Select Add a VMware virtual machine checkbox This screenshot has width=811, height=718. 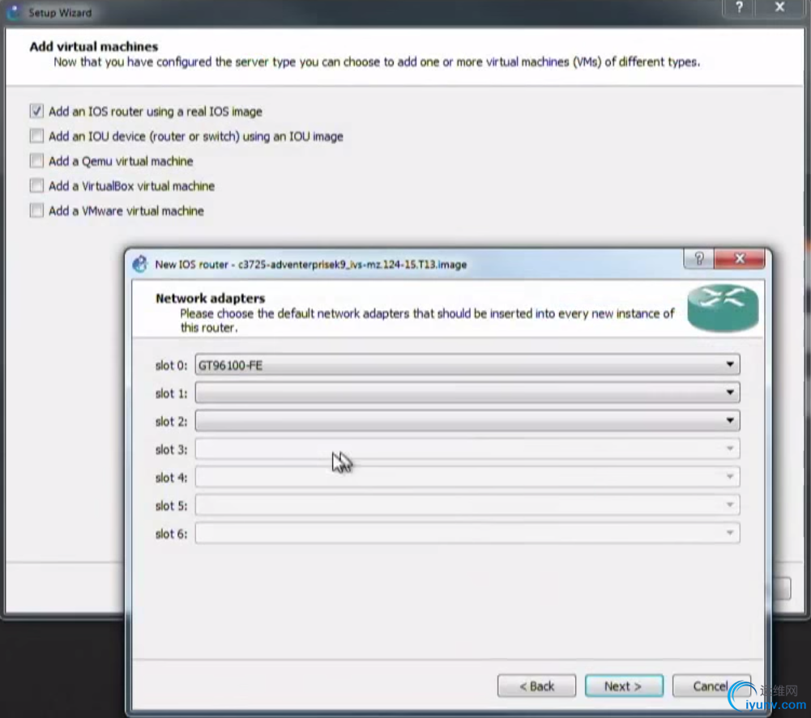coord(36,210)
